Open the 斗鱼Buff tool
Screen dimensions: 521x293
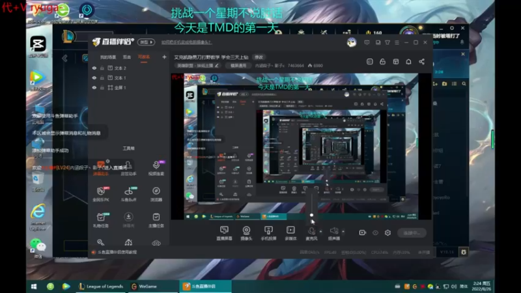pyautogui.click(x=128, y=194)
